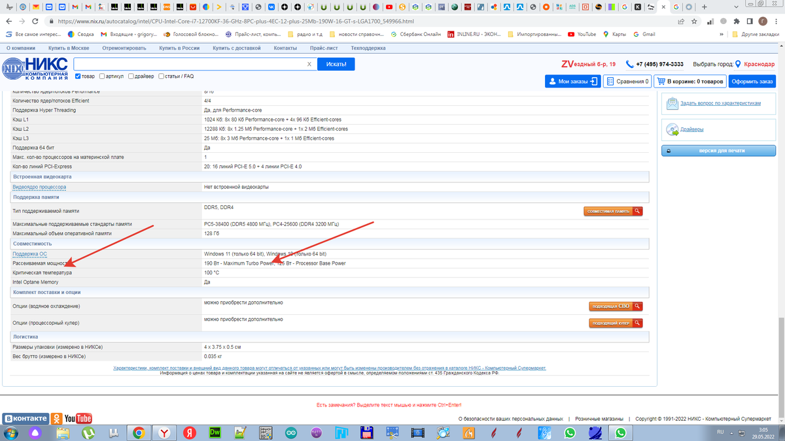Enable the 'статьи / FAQ' checkbox

point(162,76)
